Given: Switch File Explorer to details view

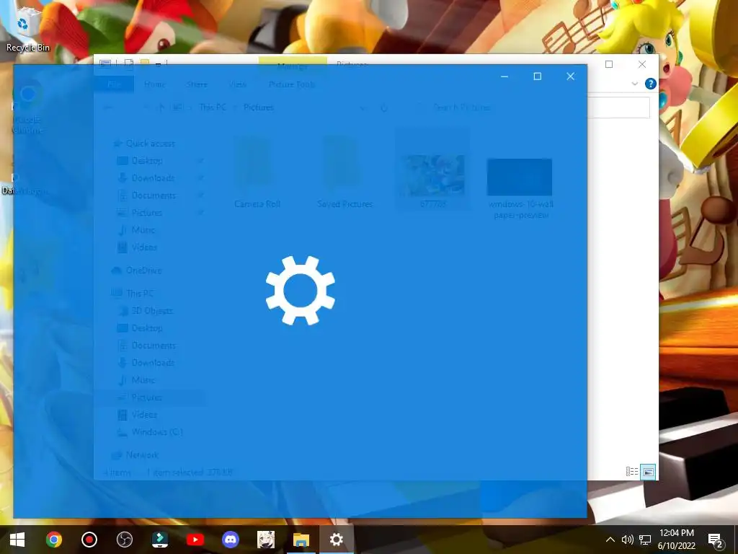Looking at the screenshot, I should [632, 472].
